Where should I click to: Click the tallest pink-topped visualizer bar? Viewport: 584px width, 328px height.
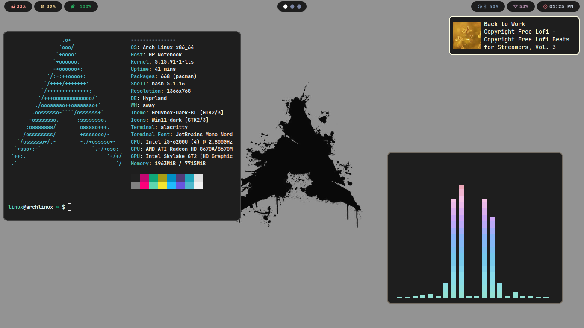tap(461, 242)
